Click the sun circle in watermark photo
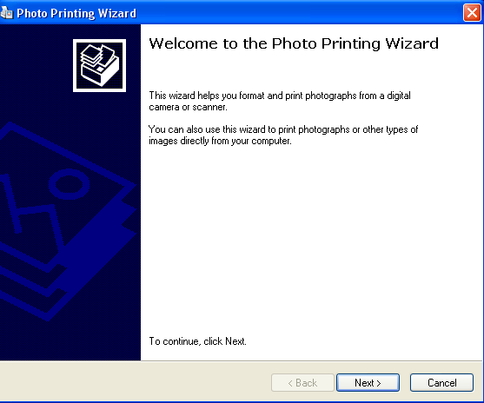 tap(70, 184)
